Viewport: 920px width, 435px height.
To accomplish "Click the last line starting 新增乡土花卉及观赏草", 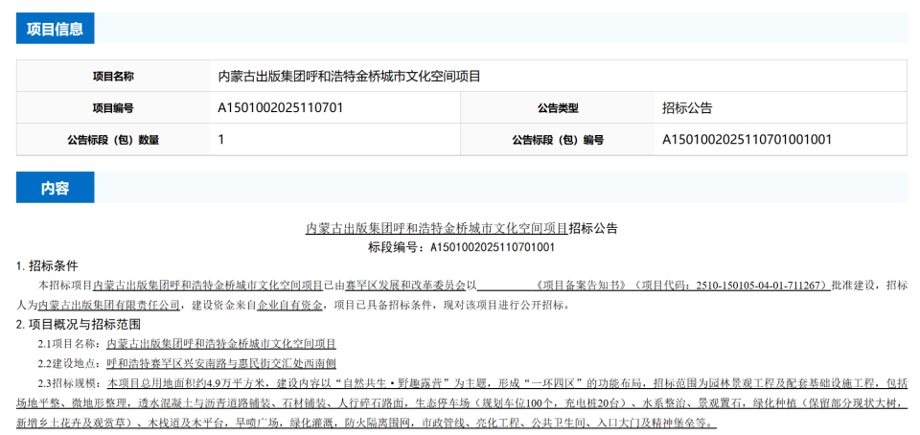I will tap(367, 423).
